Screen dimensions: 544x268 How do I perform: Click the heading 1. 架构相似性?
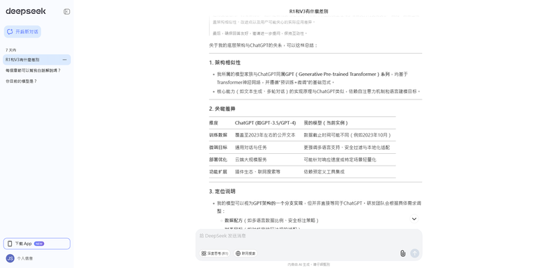[225, 63]
